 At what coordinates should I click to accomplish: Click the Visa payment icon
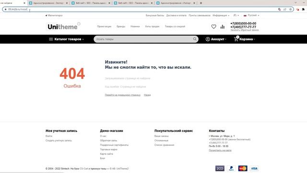click(x=254, y=168)
